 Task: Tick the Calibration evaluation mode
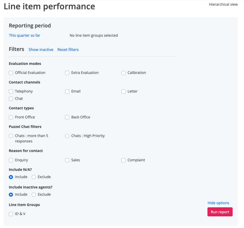[123, 73]
